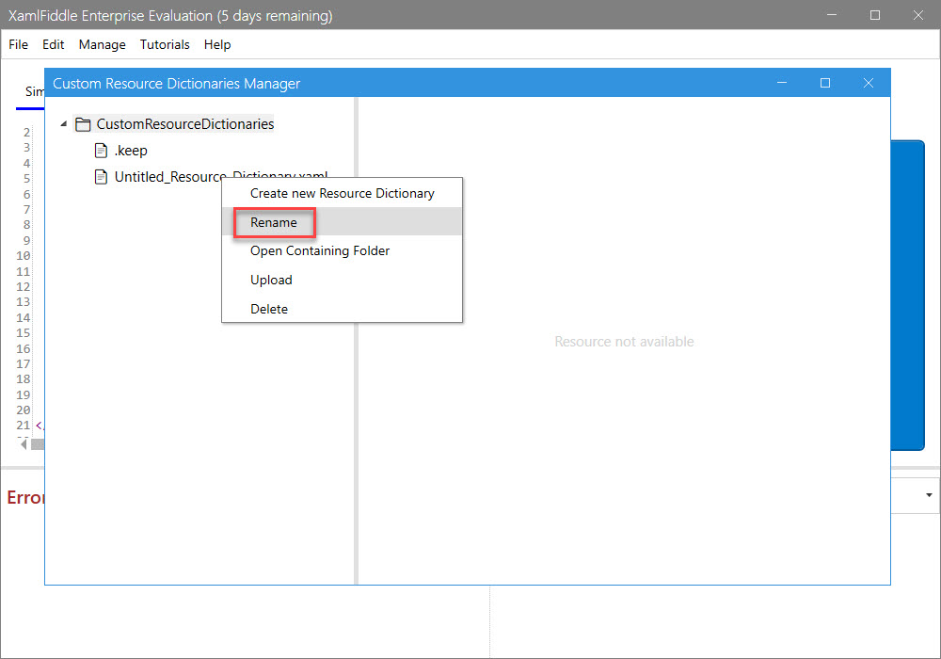Choose Create new Resource Dictionary

pyautogui.click(x=343, y=193)
